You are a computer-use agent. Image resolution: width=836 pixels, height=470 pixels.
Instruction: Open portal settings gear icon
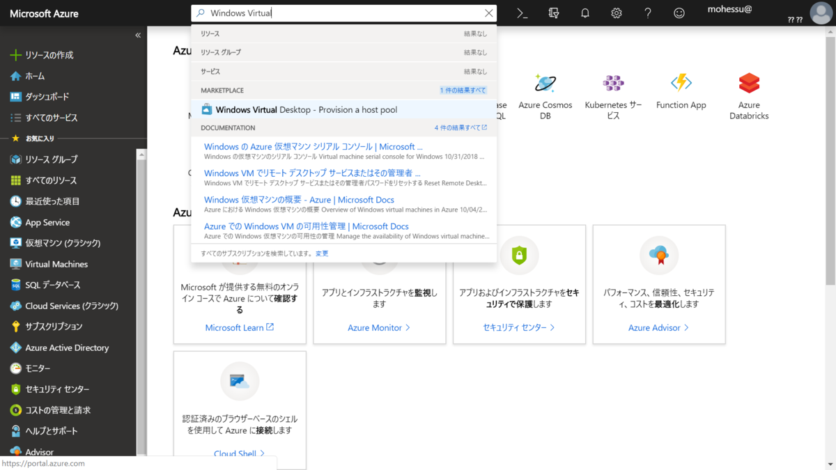click(x=617, y=13)
